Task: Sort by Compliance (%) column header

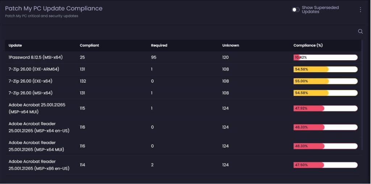Action: [x=308, y=45]
